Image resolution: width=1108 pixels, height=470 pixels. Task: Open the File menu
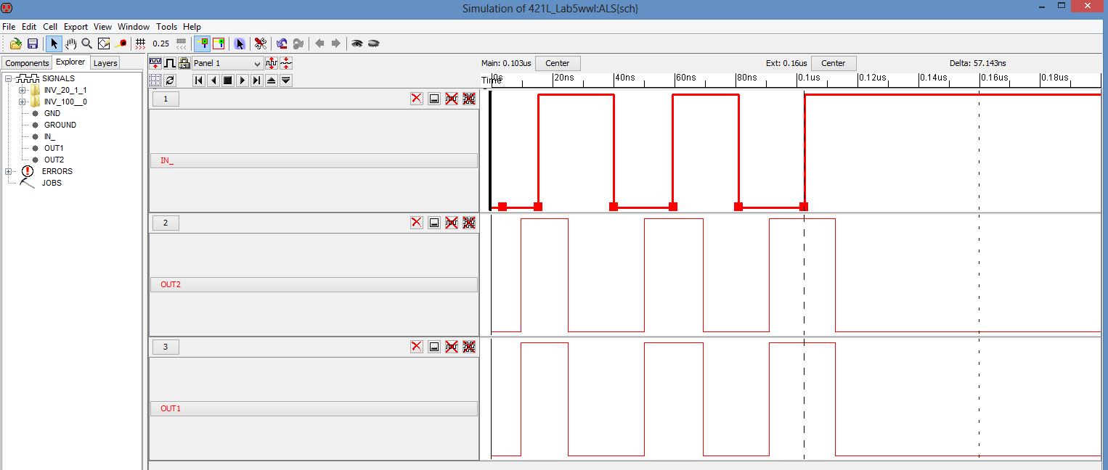pyautogui.click(x=9, y=27)
